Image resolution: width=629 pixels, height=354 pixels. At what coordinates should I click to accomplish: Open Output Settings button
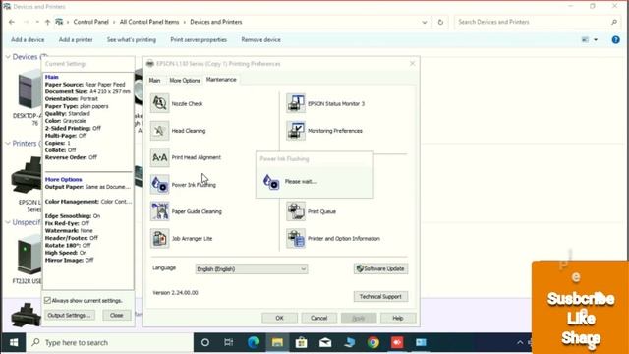70,315
